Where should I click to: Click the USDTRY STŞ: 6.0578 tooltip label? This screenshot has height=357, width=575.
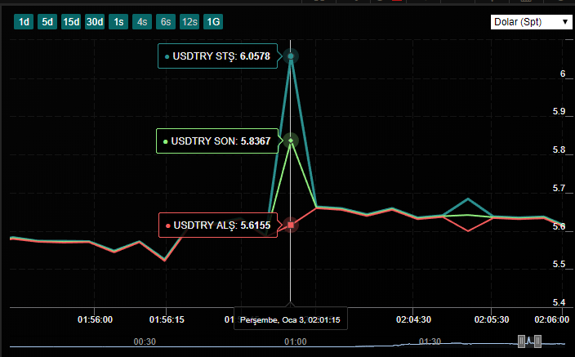218,56
